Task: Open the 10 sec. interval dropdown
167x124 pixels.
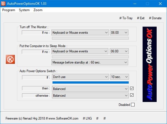Action: (x=120, y=77)
